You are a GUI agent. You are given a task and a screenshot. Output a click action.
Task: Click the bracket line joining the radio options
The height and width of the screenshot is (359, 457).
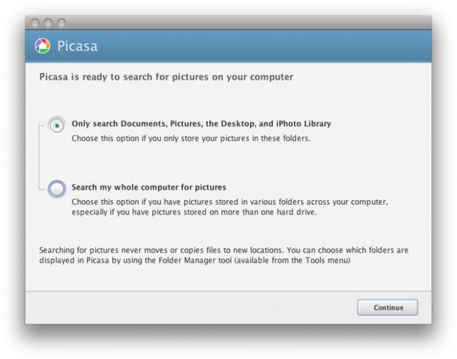click(x=39, y=157)
